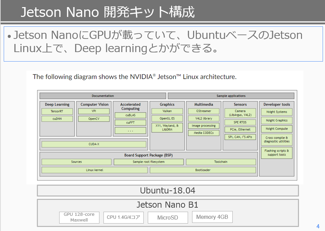Select the cuFFT box
The image size is (325, 231).
tap(131, 123)
